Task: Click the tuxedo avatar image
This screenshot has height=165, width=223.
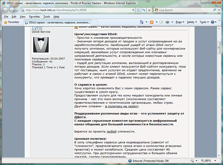Action: (x=41, y=45)
